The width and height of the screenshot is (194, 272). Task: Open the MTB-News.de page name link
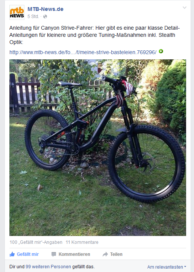pos(45,9)
